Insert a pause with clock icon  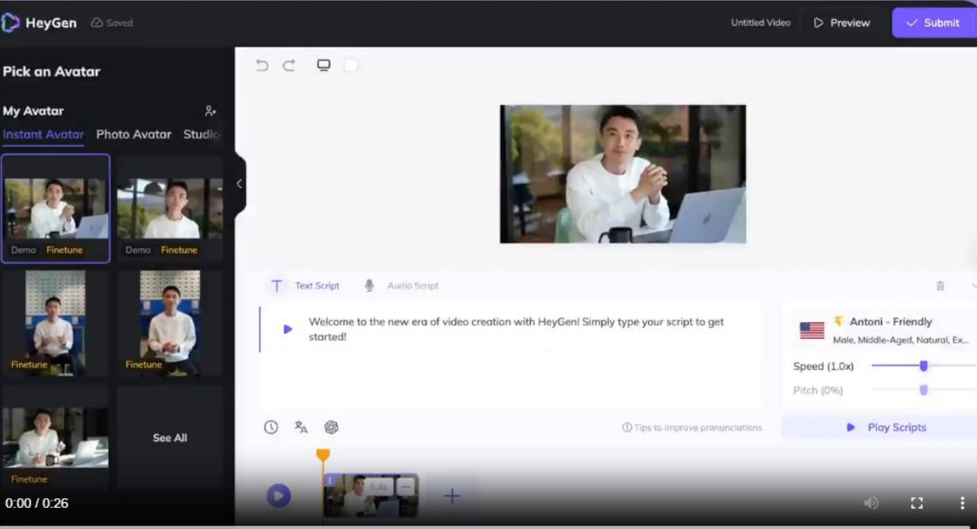(271, 427)
